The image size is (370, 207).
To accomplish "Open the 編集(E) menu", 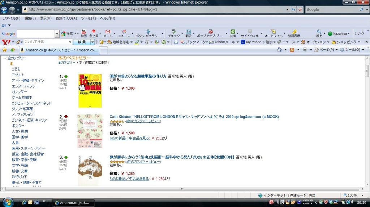I will (x=30, y=18).
